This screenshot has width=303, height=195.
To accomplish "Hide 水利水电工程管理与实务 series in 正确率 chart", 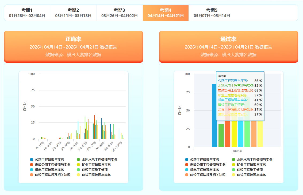I will (x=97, y=160).
